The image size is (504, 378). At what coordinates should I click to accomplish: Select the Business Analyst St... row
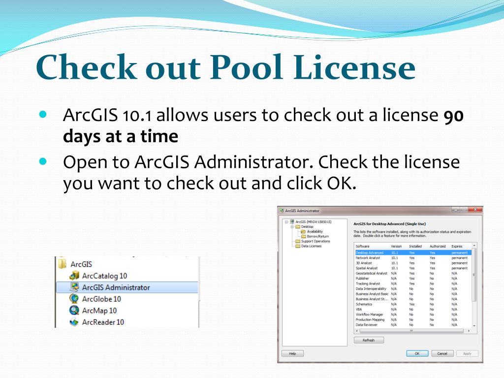coord(413,299)
